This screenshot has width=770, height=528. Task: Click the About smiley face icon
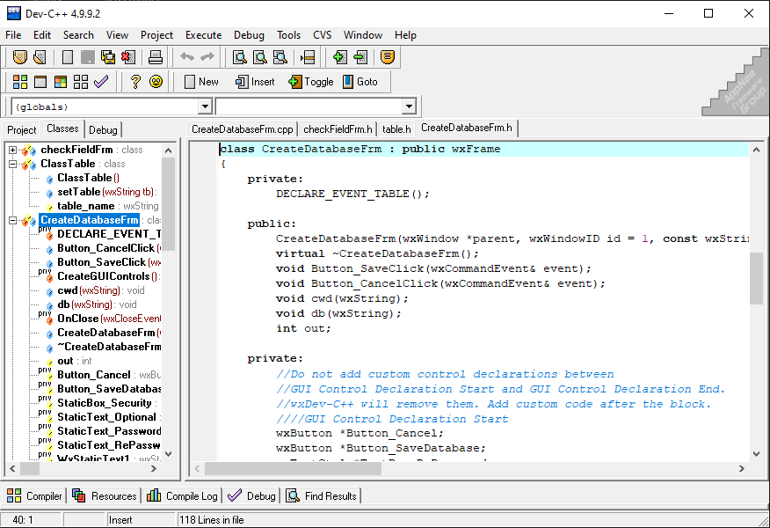[156, 82]
